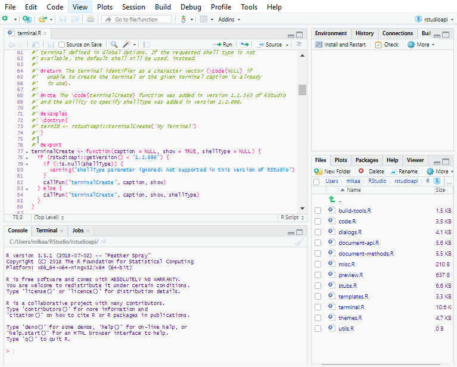
Task: Check the box next to terminal.R file
Action: tap(318, 307)
